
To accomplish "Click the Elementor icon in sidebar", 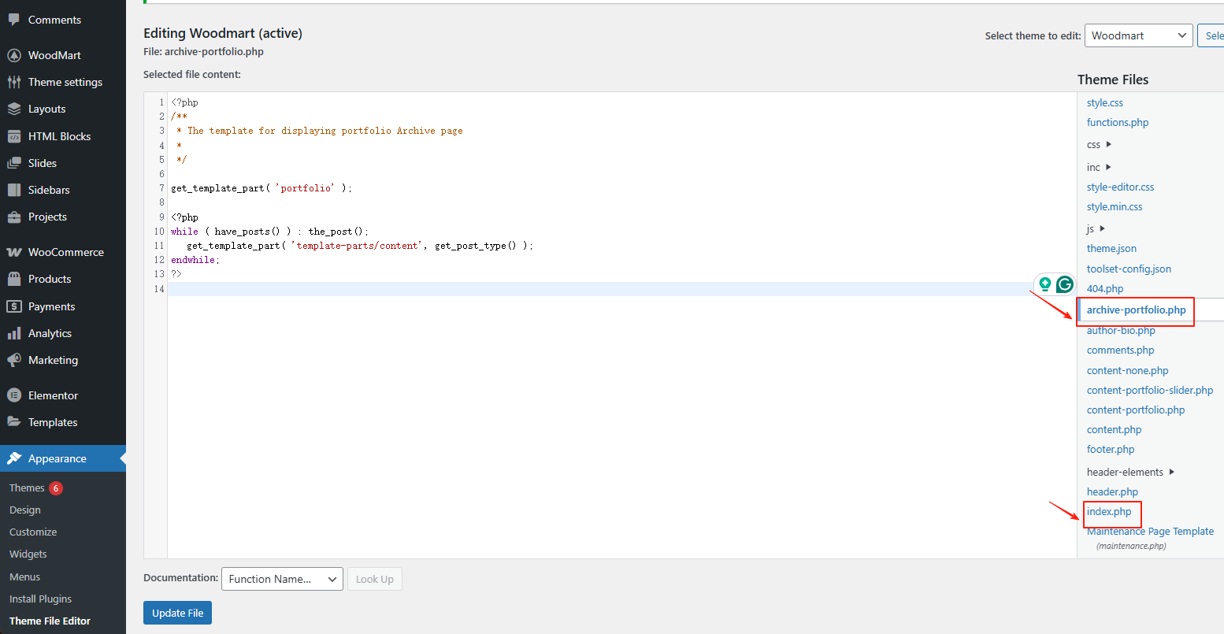I will pyautogui.click(x=14, y=395).
